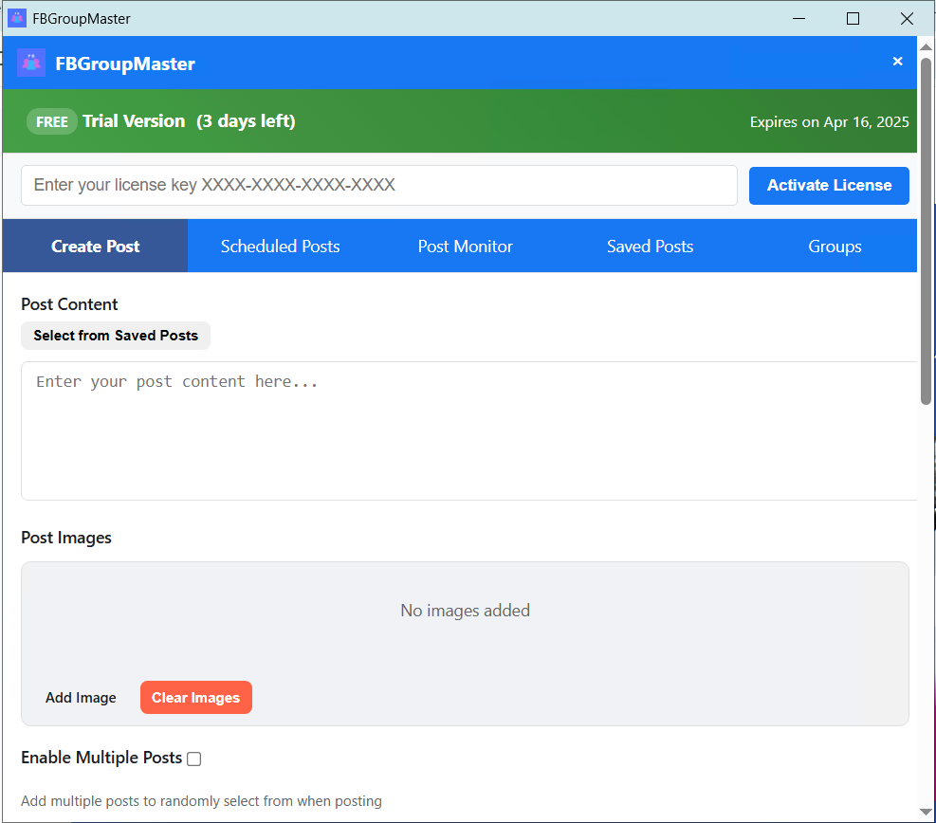Click the FREE badge on the trial banner
Screen dimensions: 936x823
click(x=52, y=121)
